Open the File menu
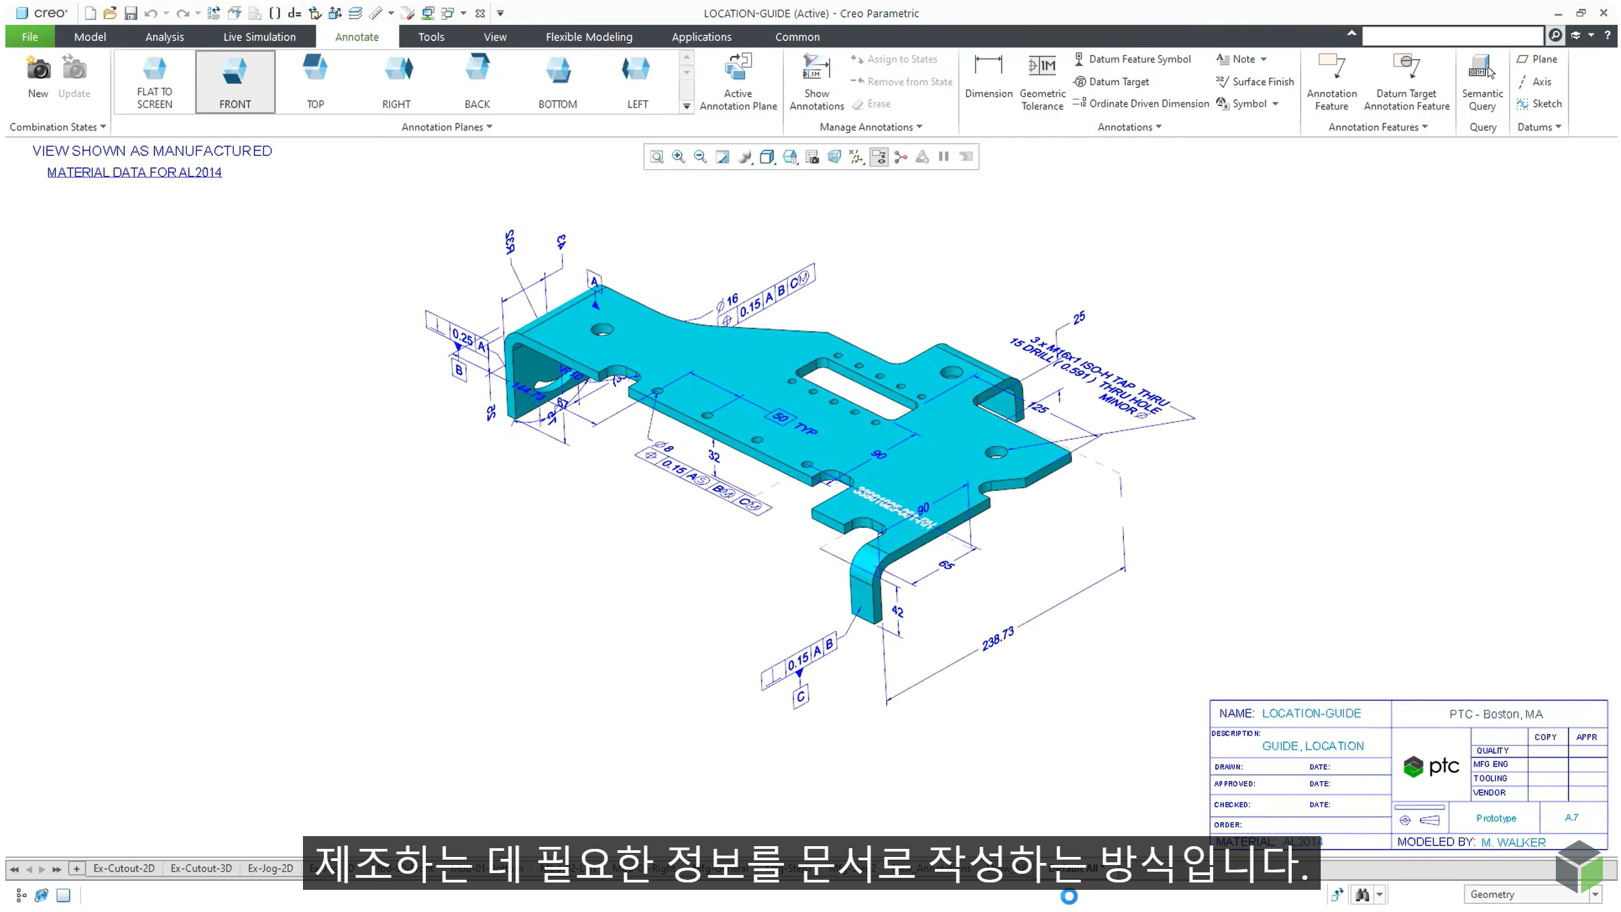 [30, 37]
